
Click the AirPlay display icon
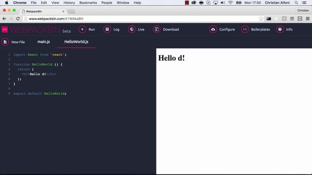click(215, 3)
